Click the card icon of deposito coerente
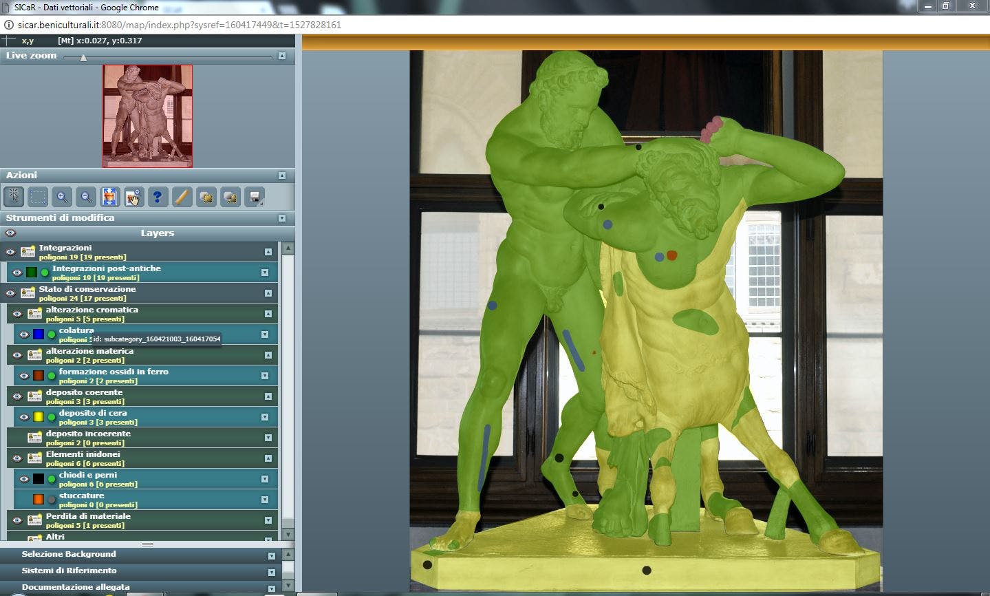The width and height of the screenshot is (990, 596). coord(34,396)
